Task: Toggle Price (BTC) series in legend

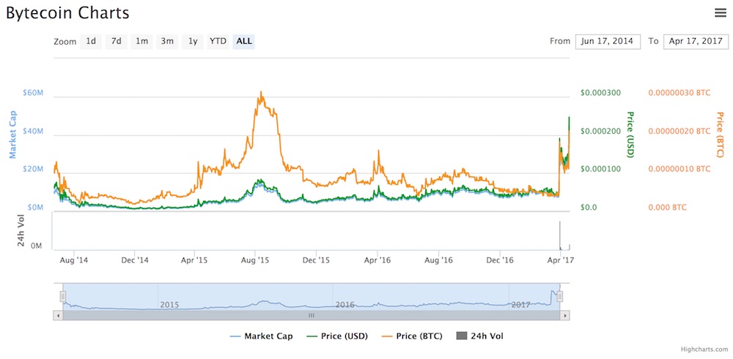Action: coord(411,336)
